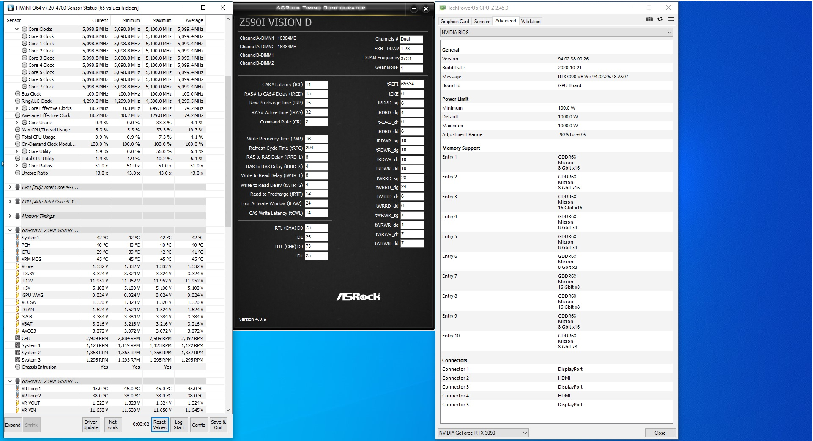Click the Ring/LLC Clock sensor icon
The image size is (813, 441).
click(x=18, y=101)
